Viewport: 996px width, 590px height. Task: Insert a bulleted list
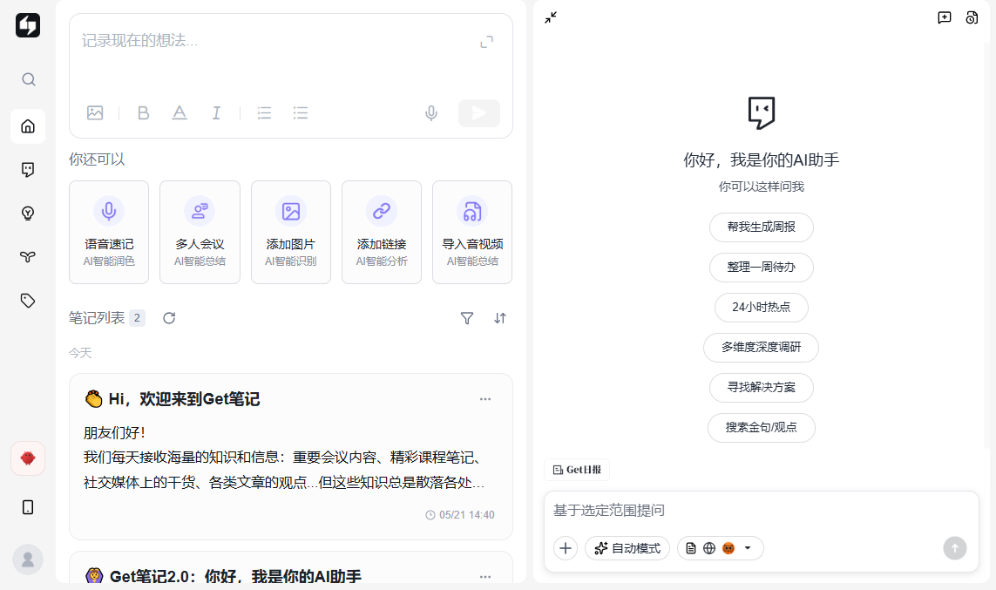301,113
